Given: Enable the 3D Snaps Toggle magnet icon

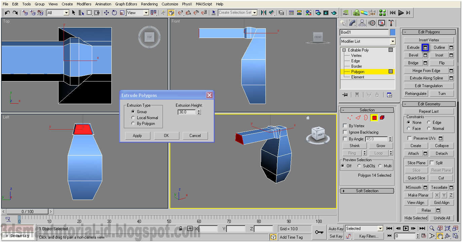Looking at the screenshot, I should (180, 12).
